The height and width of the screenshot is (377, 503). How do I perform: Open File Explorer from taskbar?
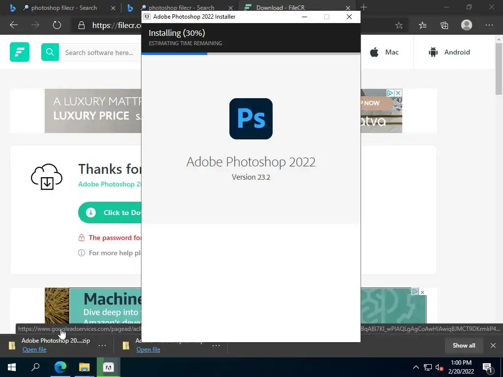(x=84, y=367)
